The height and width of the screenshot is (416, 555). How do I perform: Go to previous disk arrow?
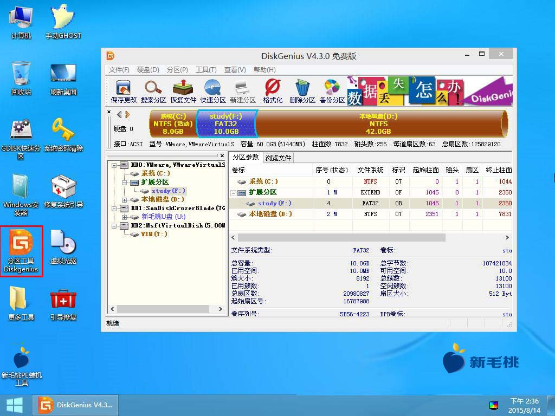click(x=119, y=115)
